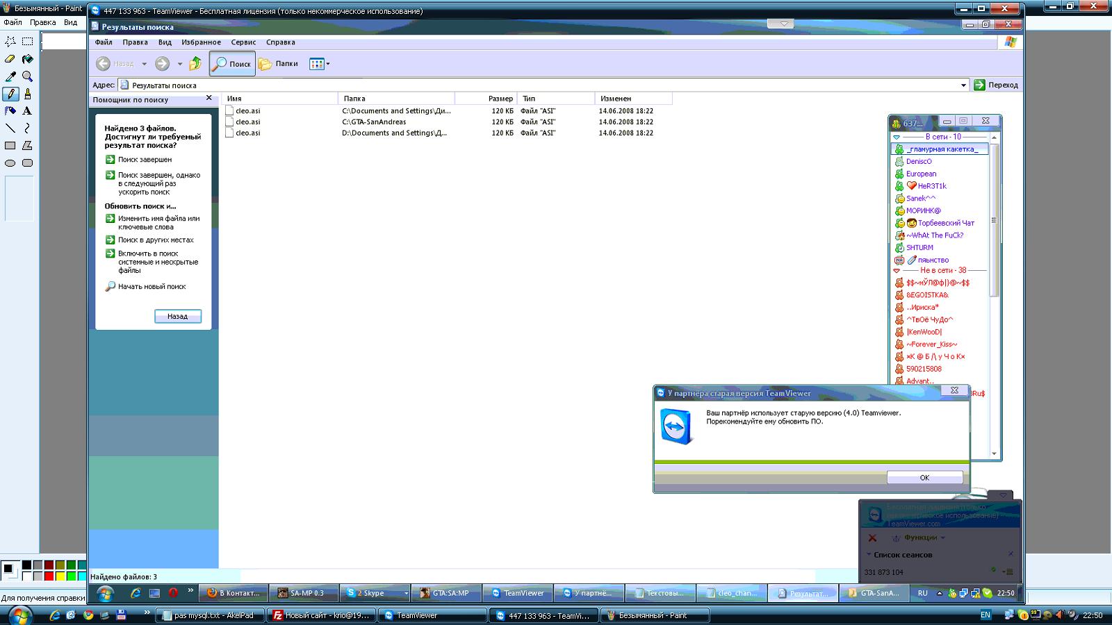Select the European contact in the list
This screenshot has width=1112, height=625.
click(x=921, y=174)
